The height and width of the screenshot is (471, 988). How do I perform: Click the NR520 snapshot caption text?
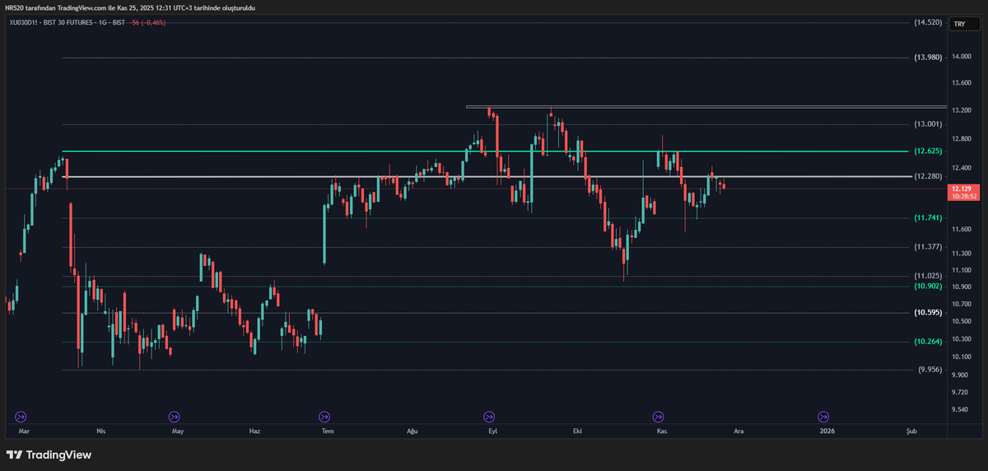point(131,7)
